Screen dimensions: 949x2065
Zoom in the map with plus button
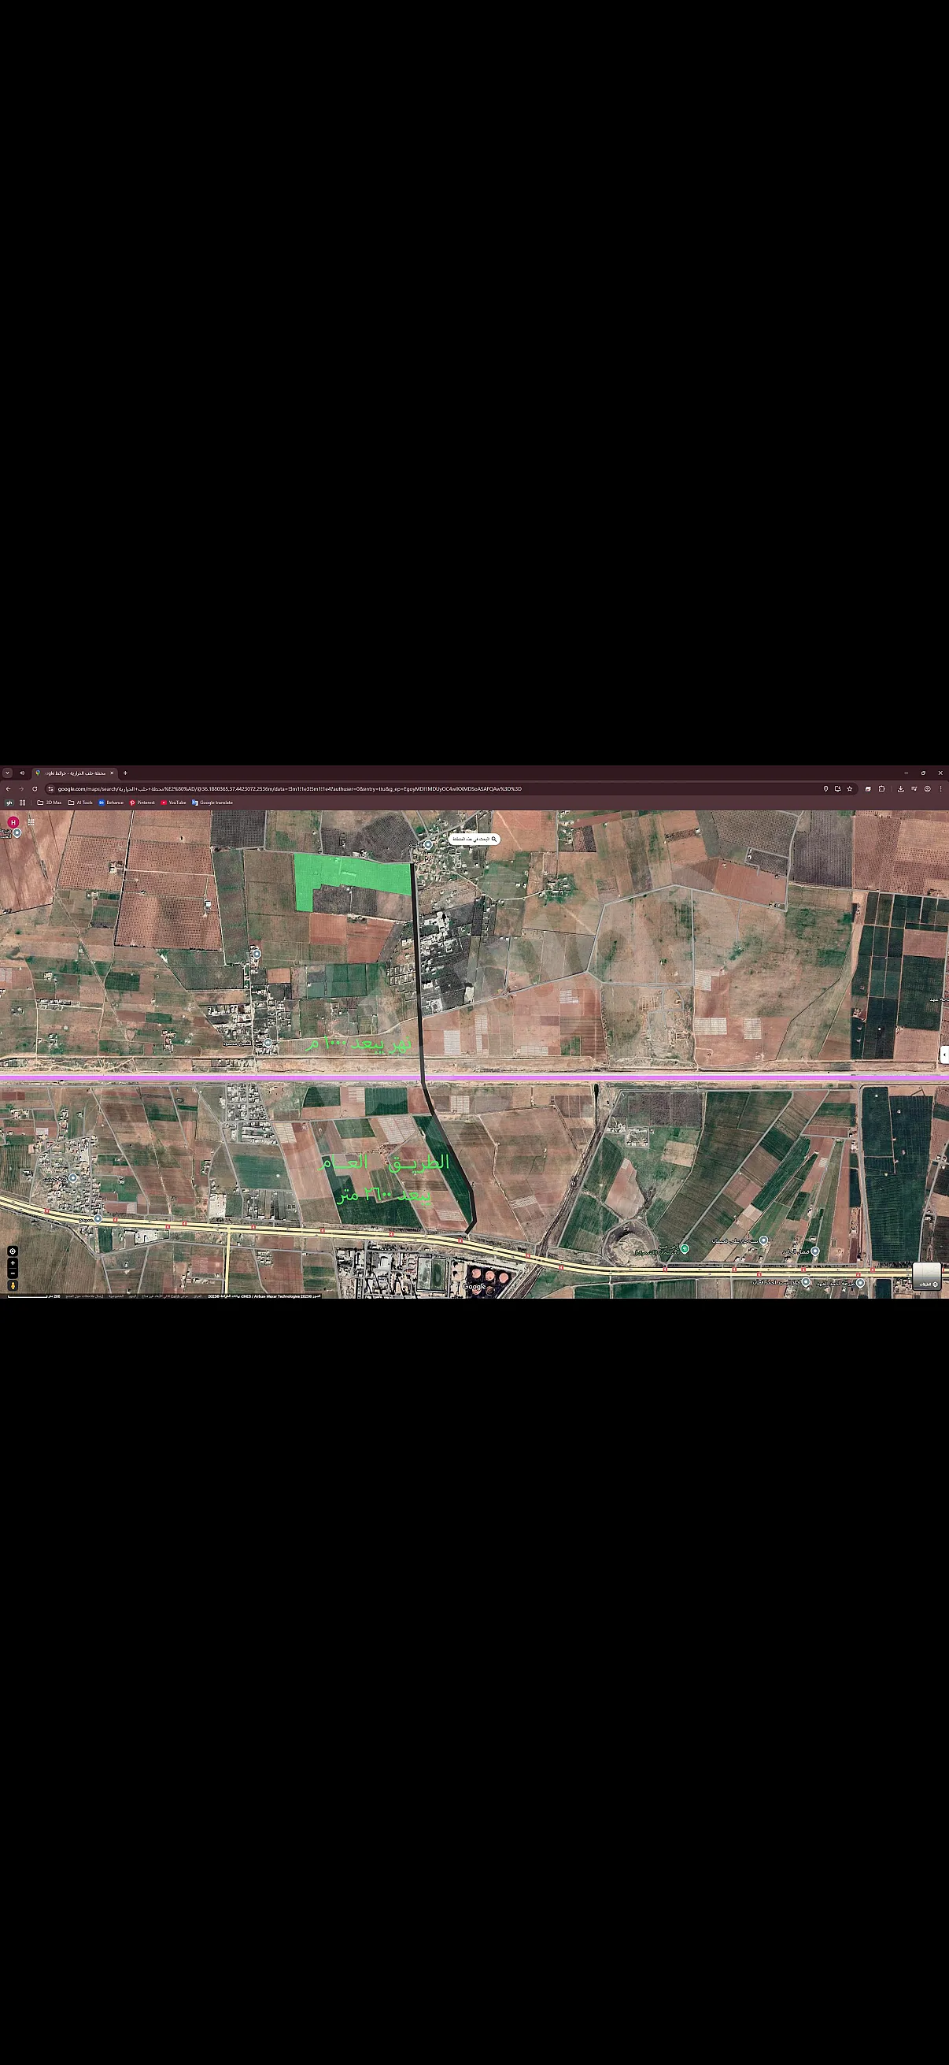12,1263
